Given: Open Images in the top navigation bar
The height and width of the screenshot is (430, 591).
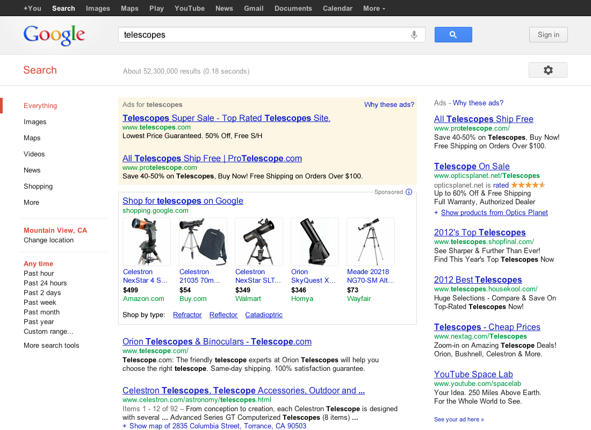Looking at the screenshot, I should tap(98, 8).
